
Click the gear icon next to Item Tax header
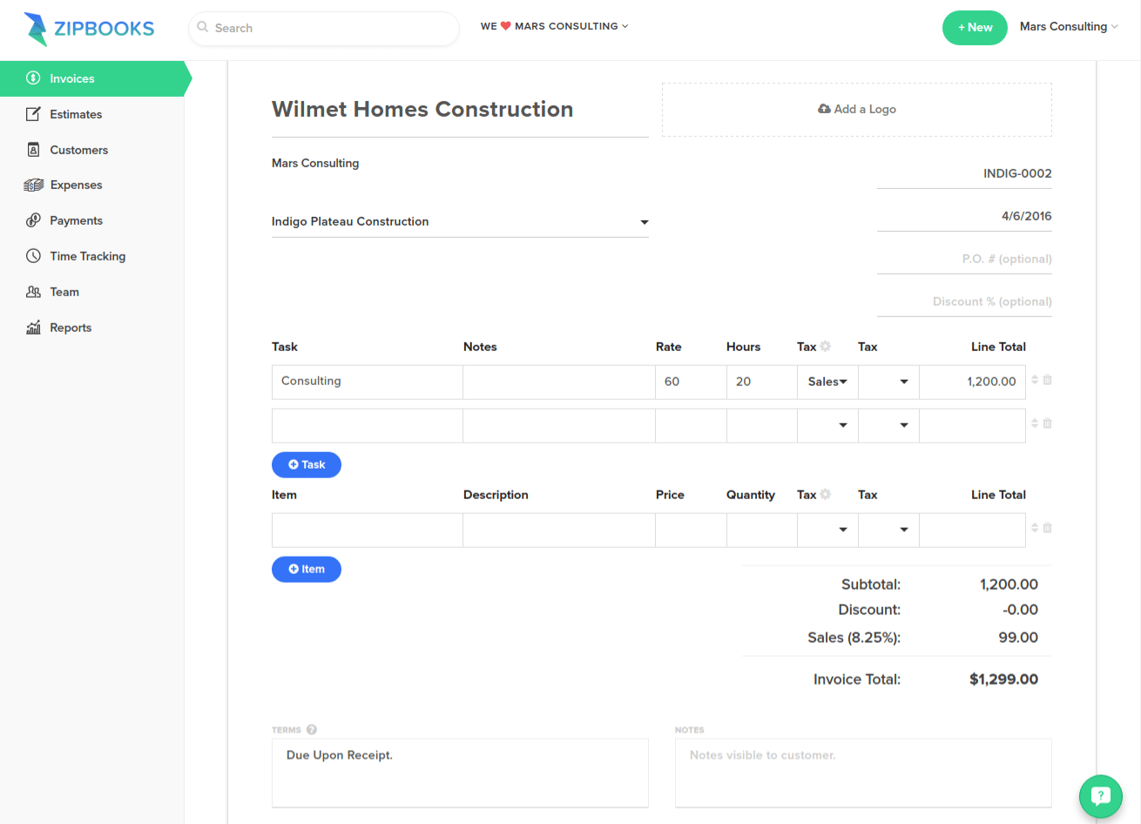click(x=826, y=494)
